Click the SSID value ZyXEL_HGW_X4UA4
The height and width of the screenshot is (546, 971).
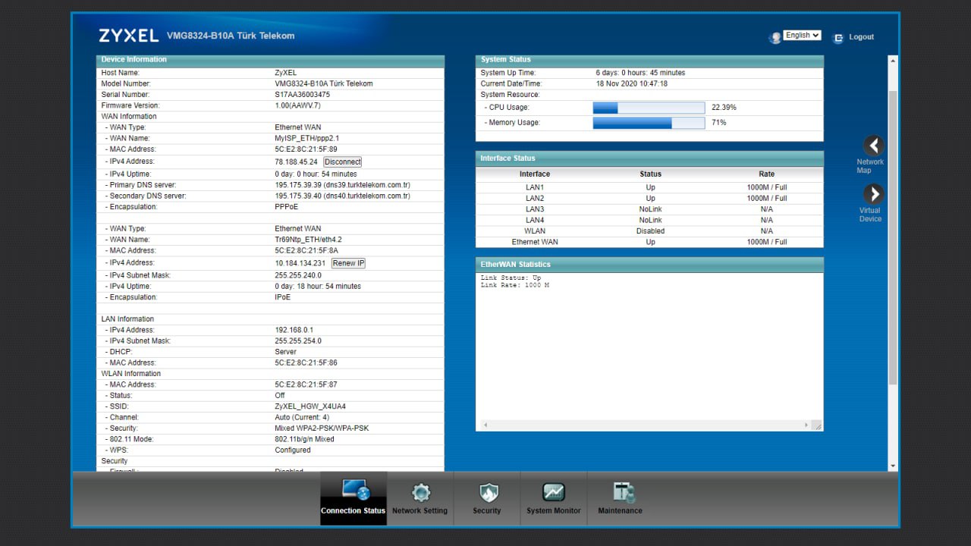310,406
